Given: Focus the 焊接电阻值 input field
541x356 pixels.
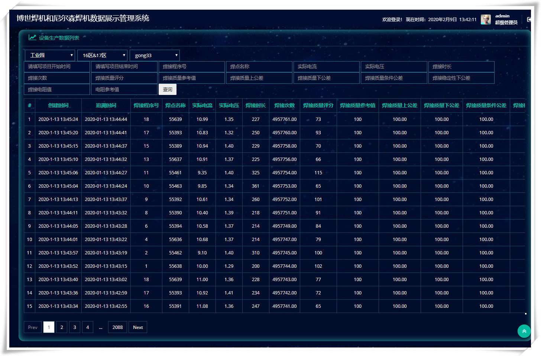Looking at the screenshot, I should click(57, 89).
